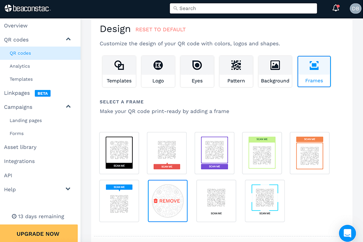363x242 pixels.
Task: Choose the blue speech-bubble SCAN ME frame
Action: 119,201
